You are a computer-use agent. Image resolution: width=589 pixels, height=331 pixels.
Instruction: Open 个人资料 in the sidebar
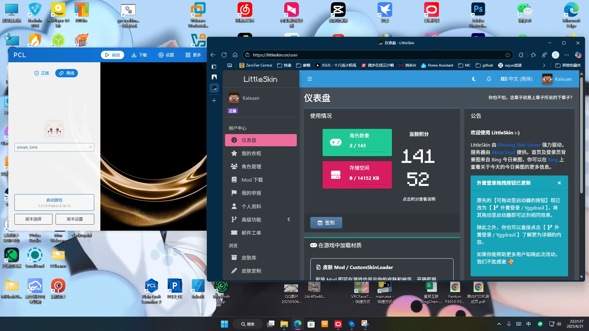[x=261, y=206]
